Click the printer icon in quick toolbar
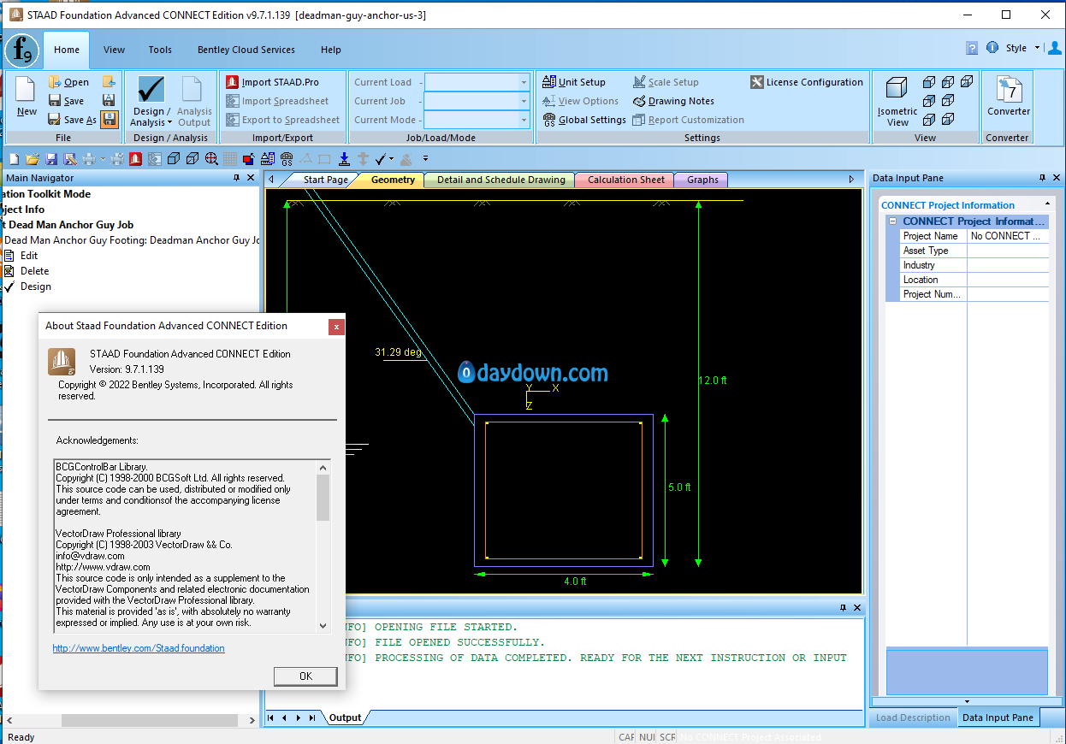1066x744 pixels. 89,159
